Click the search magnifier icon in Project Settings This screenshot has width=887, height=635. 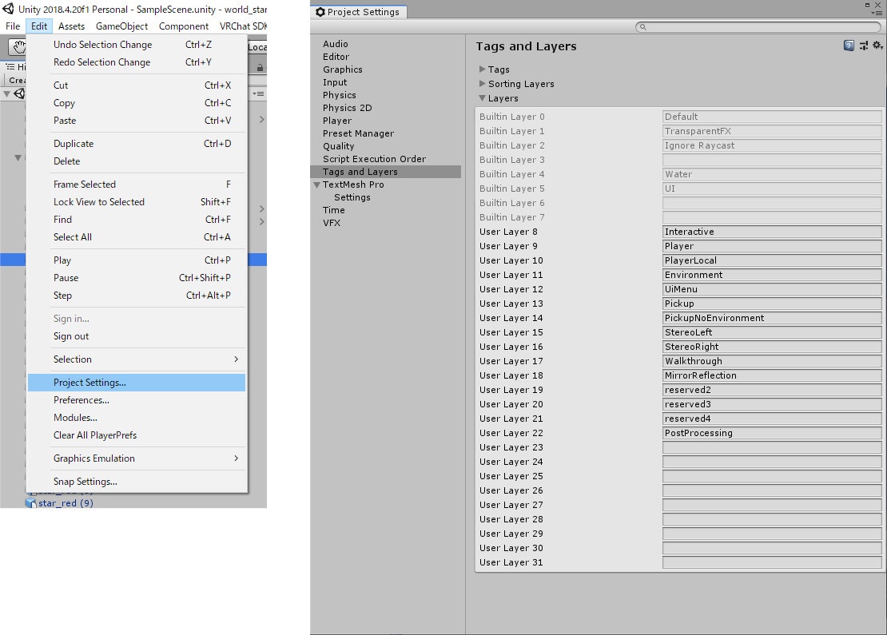point(642,26)
